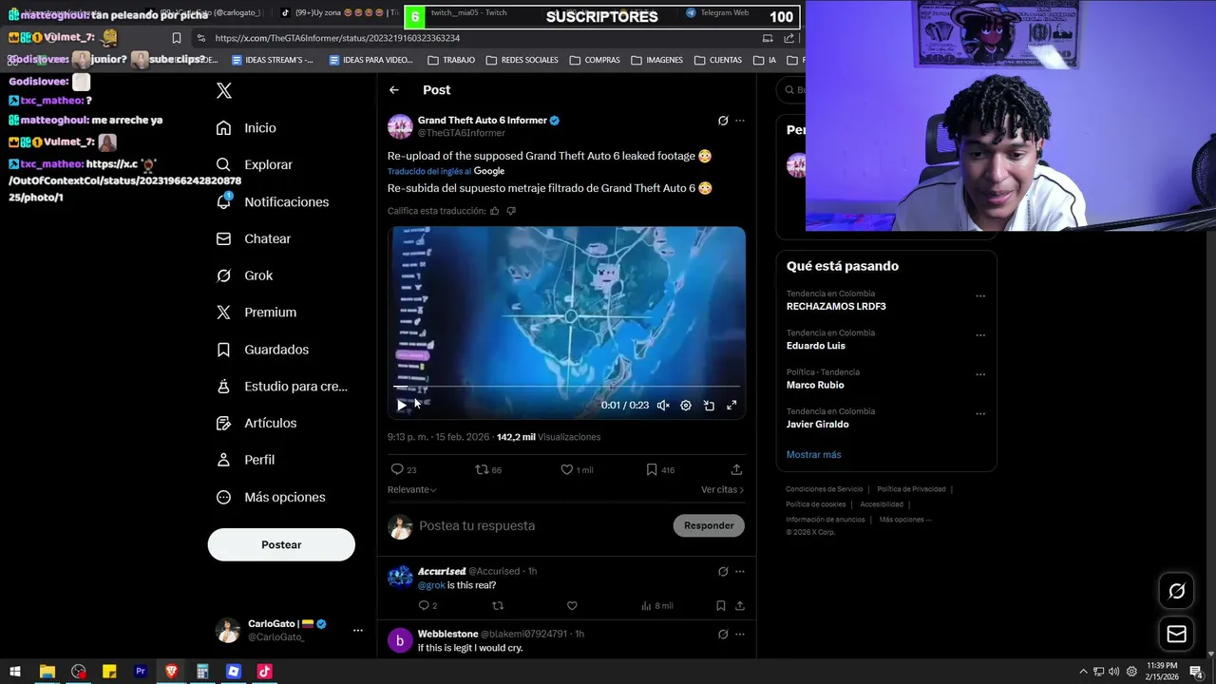This screenshot has height=684, width=1216.
Task: Open more options on Webblestone's reply
Action: (x=740, y=634)
